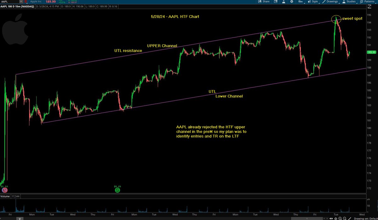Open the 15m timeframe dropdown
The width and height of the screenshot is (378, 220).
click(x=301, y=2)
